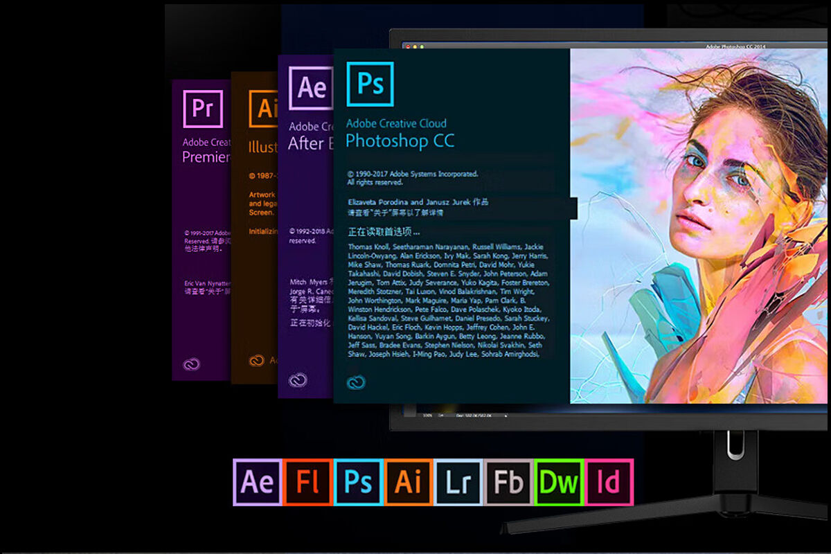
Task: Click the "Adobe Creative Cloud" heading on Photoshop splash
Action: coord(396,124)
